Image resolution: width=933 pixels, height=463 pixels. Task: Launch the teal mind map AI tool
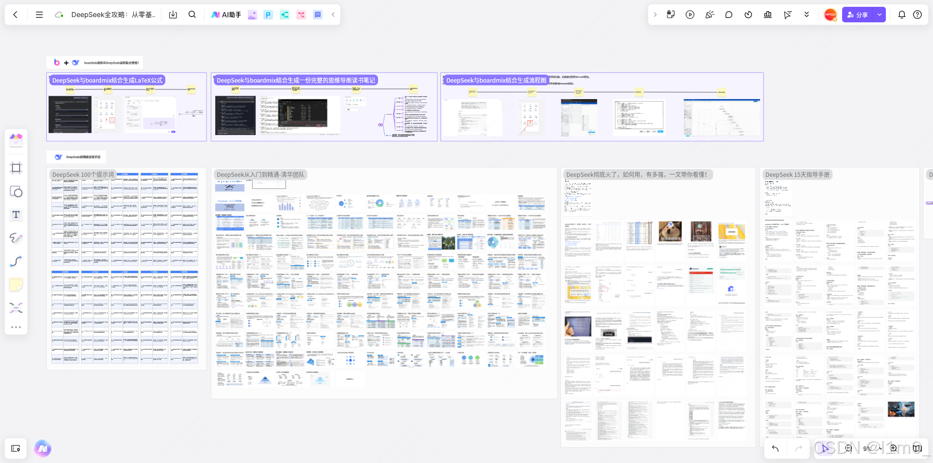(285, 15)
